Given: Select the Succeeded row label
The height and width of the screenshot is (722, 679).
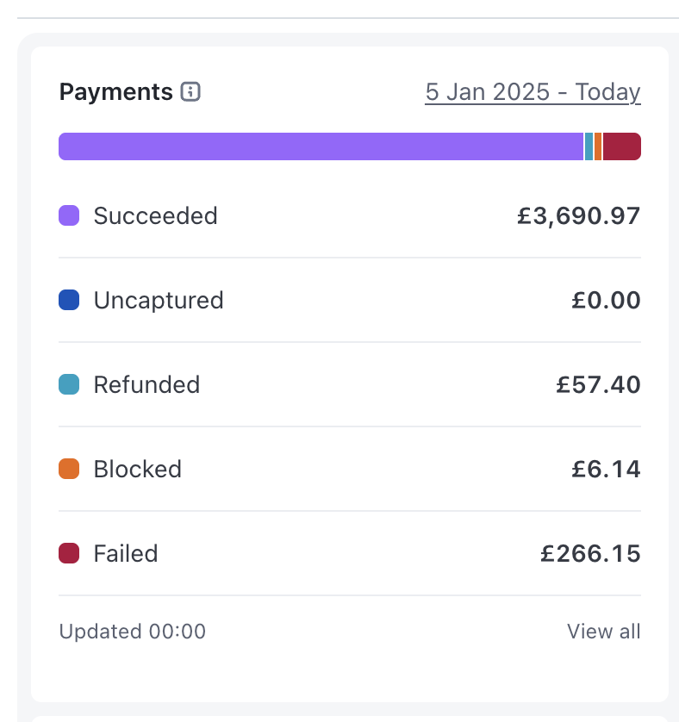Looking at the screenshot, I should pyautogui.click(x=155, y=215).
